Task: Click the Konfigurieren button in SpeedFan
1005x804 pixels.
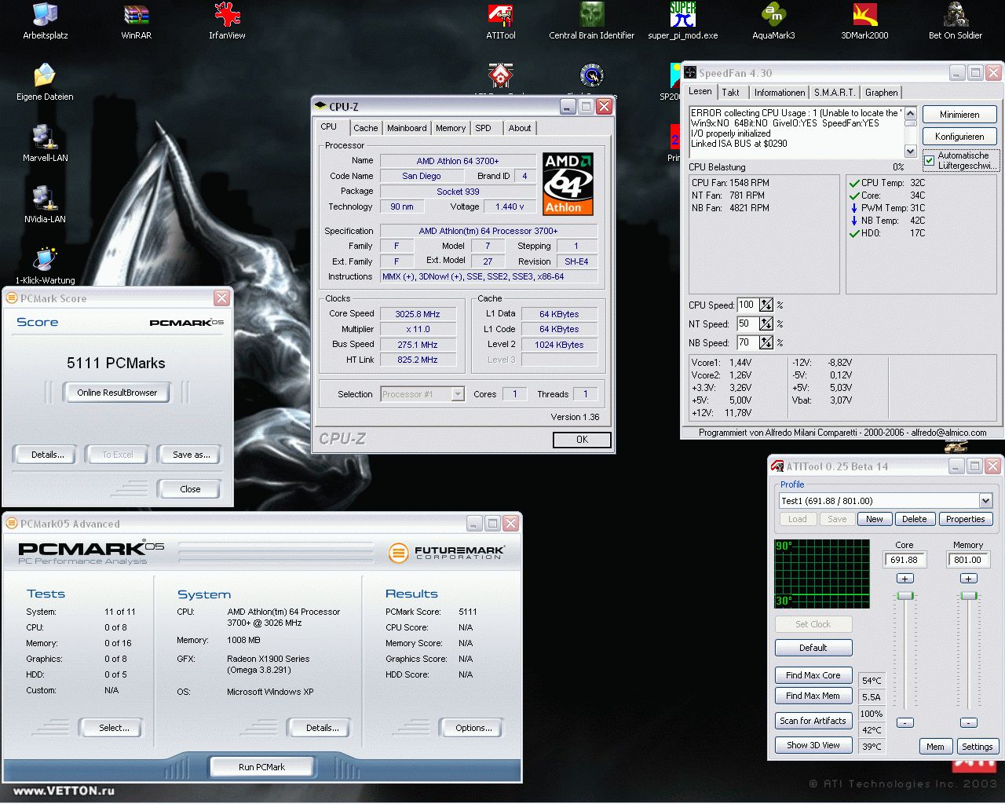Action: coord(959,137)
